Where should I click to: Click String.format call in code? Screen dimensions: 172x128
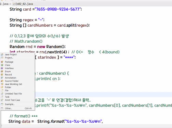tap(51, 122)
